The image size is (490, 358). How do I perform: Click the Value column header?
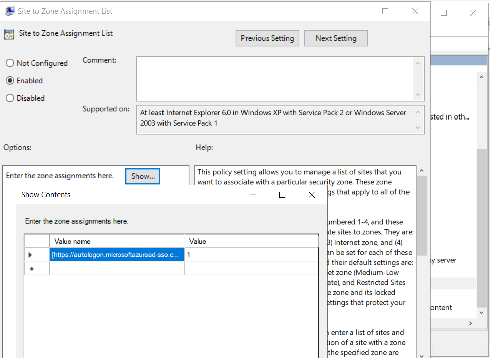(x=251, y=241)
